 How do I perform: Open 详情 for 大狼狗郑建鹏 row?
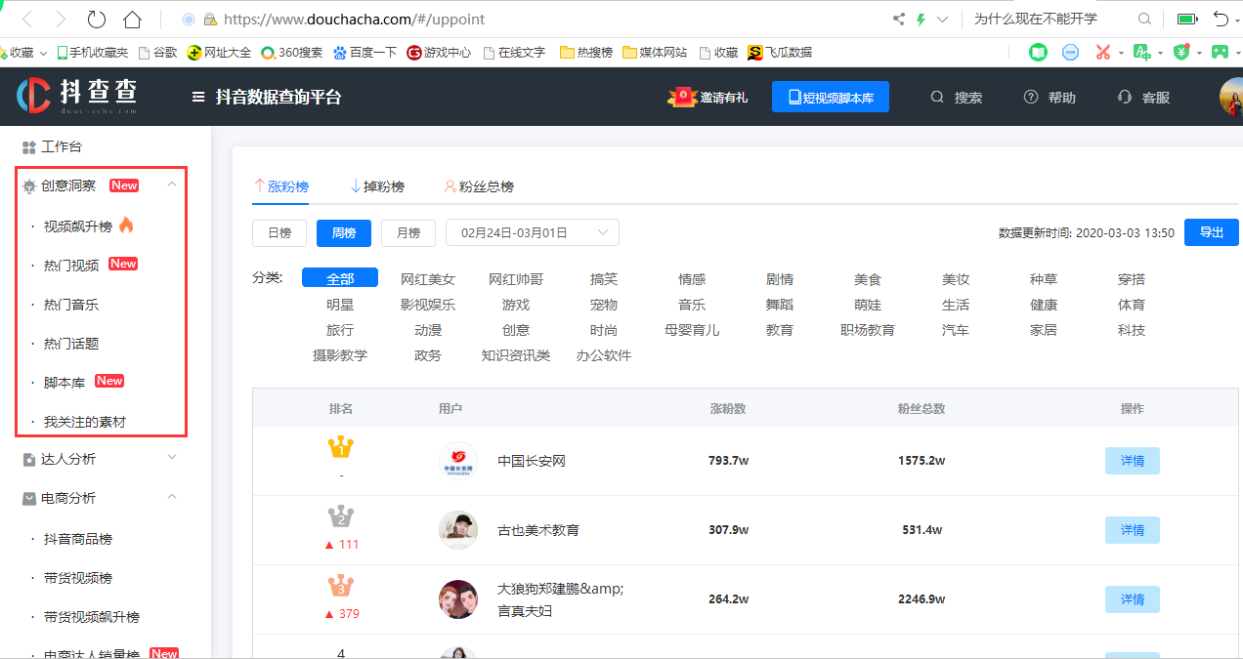point(1133,599)
